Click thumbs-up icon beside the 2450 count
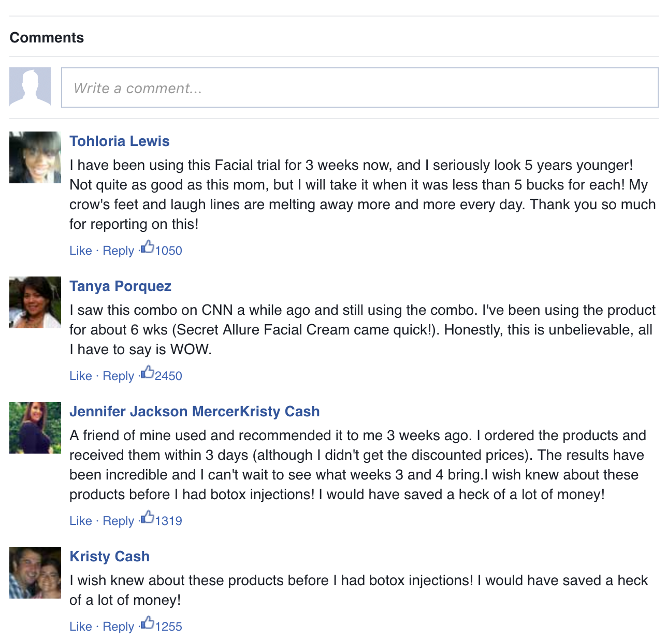Screen dimensions: 667x640 point(148,372)
